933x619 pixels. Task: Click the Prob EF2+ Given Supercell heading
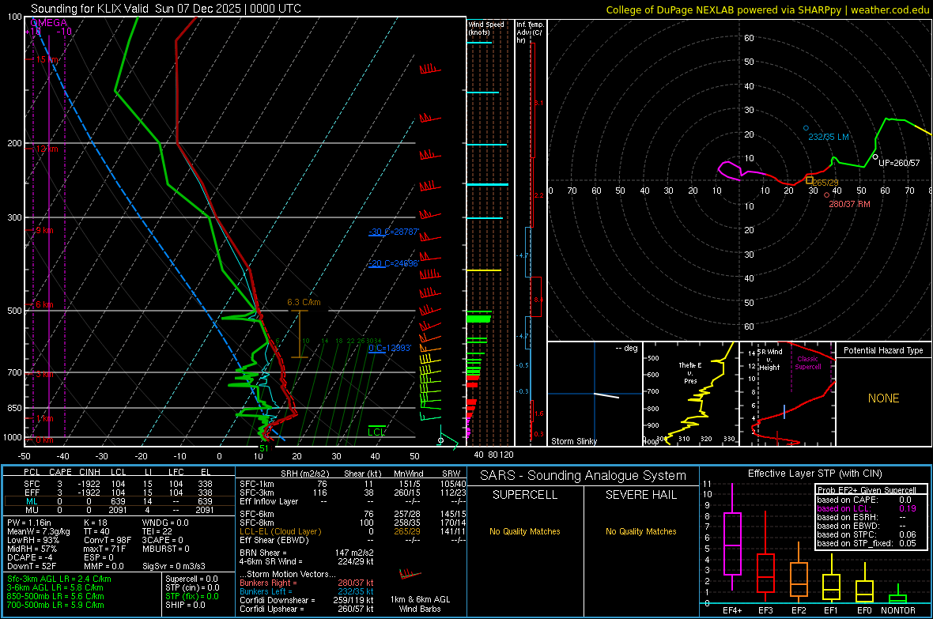click(x=867, y=490)
